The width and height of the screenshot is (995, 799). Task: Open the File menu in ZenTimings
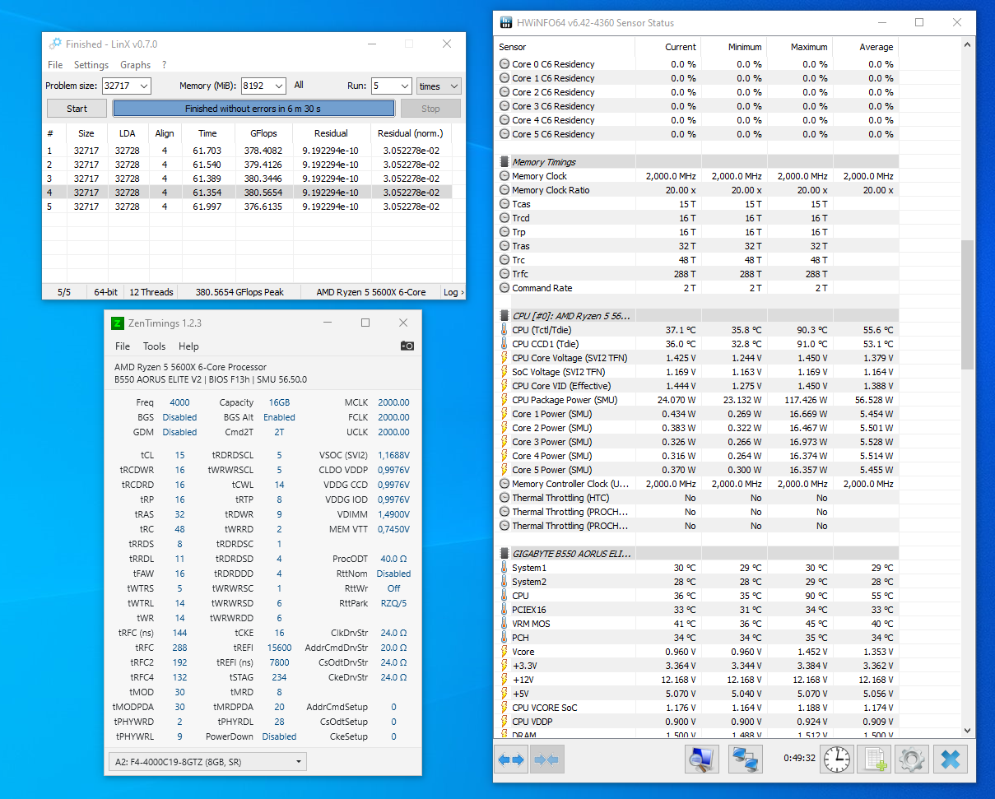(x=123, y=346)
